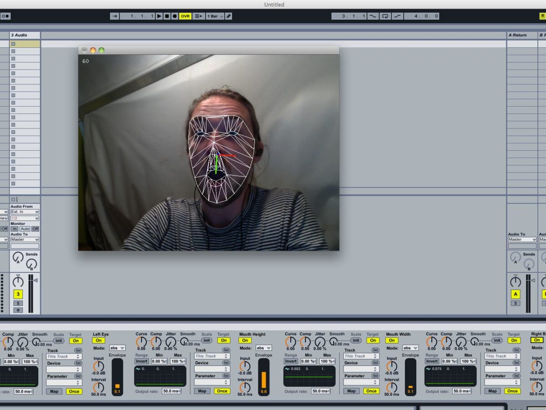Enable the Draw Mode pencil icon
The height and width of the screenshot is (410, 546).
(x=229, y=16)
